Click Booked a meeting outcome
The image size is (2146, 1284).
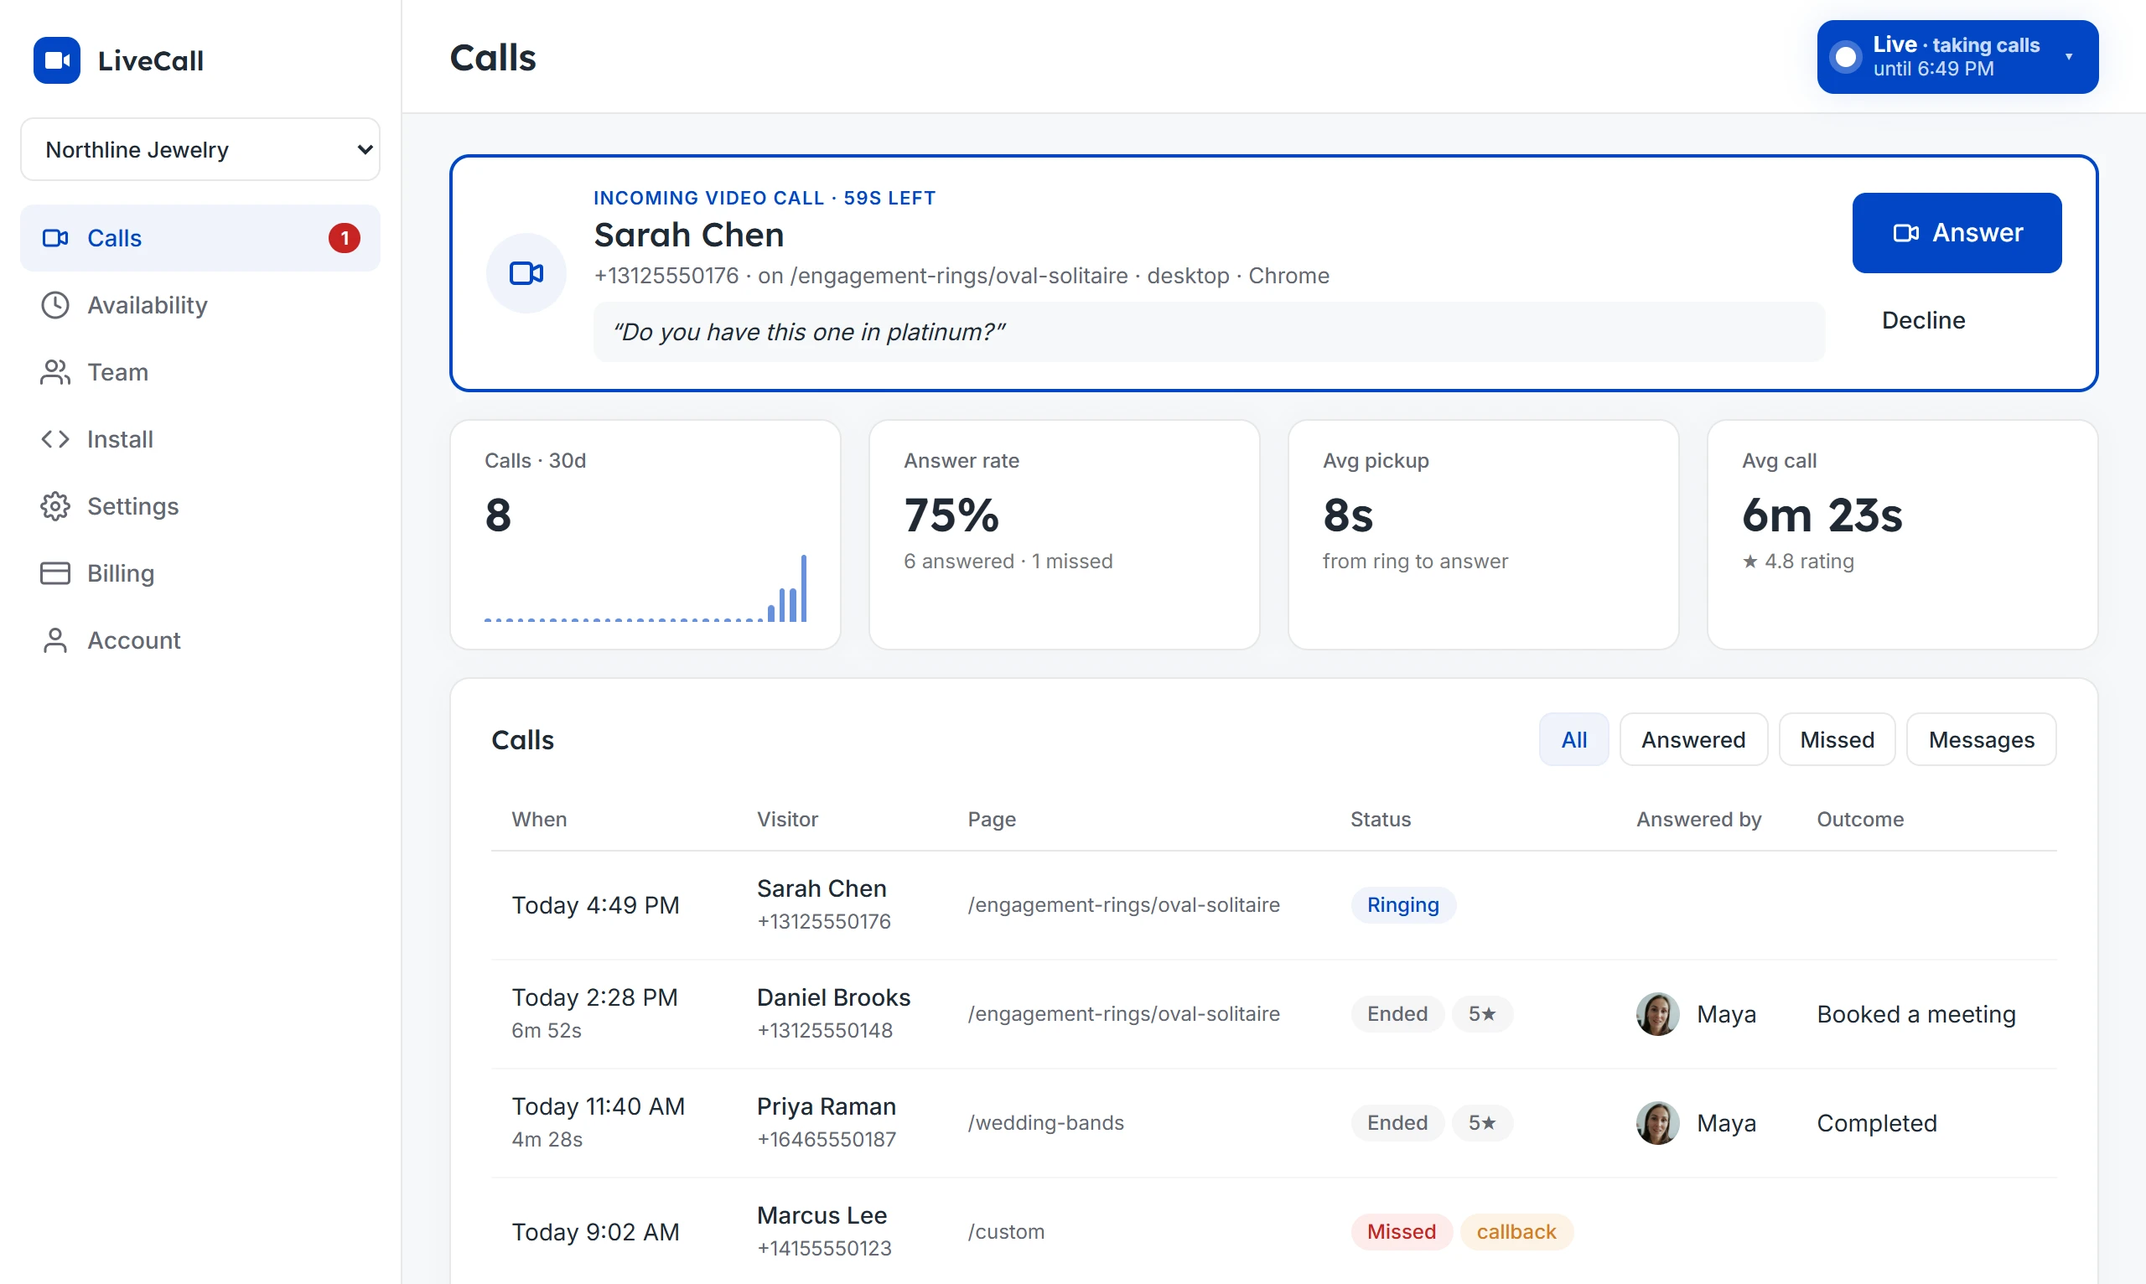click(x=1915, y=1014)
